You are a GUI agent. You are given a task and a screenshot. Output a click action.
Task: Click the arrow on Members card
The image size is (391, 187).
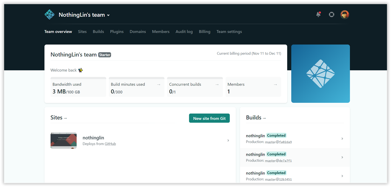(275, 85)
